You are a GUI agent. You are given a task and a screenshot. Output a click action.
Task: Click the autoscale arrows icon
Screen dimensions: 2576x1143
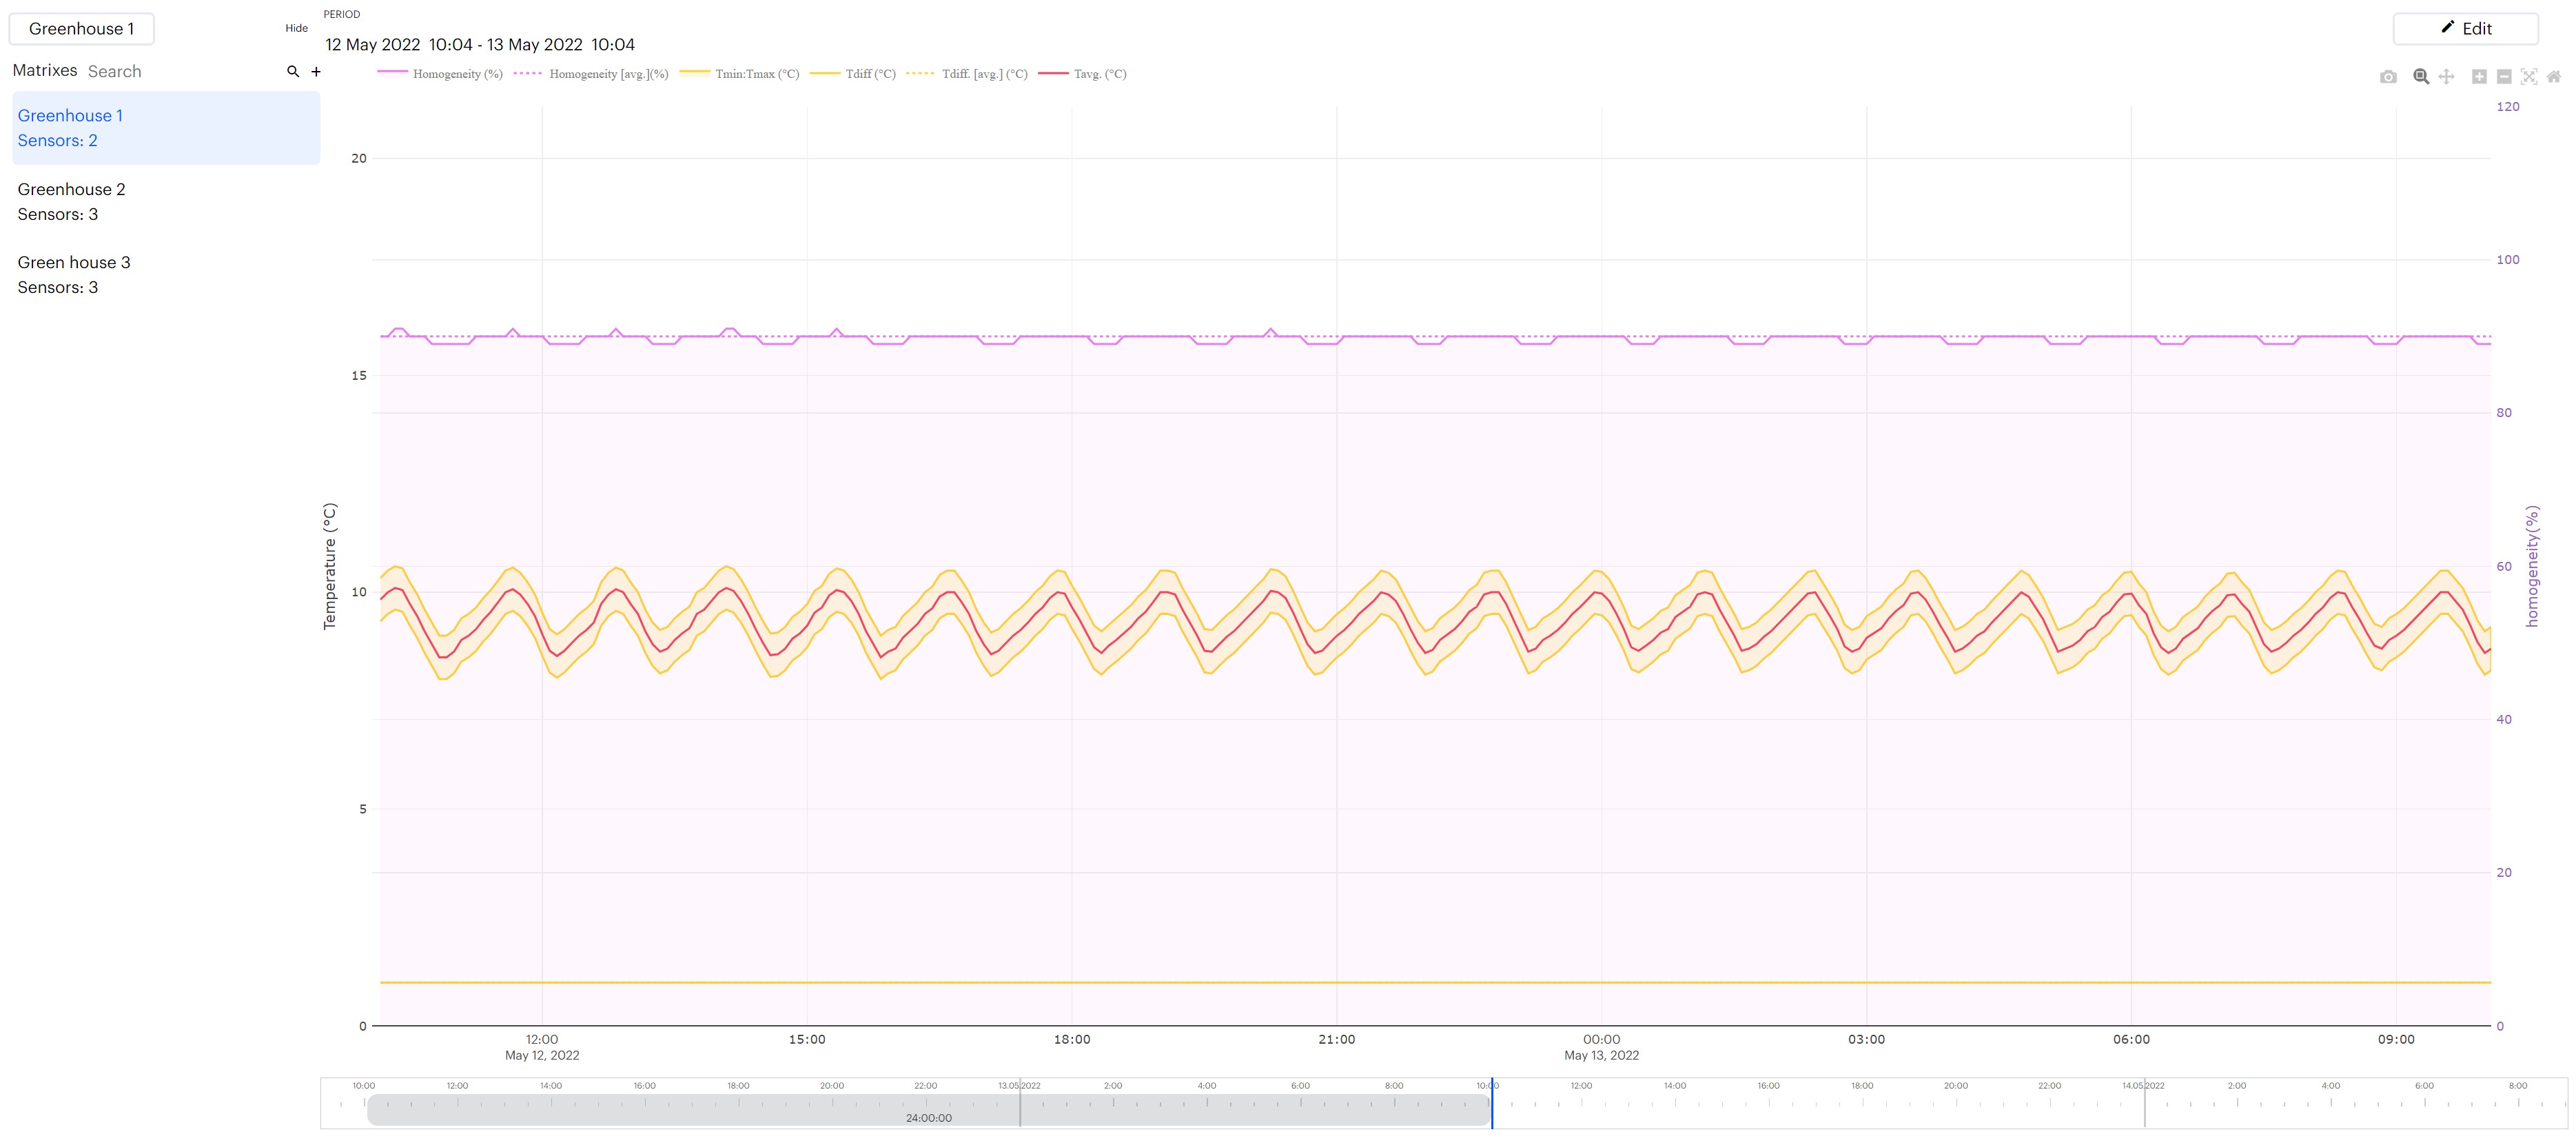[2529, 77]
